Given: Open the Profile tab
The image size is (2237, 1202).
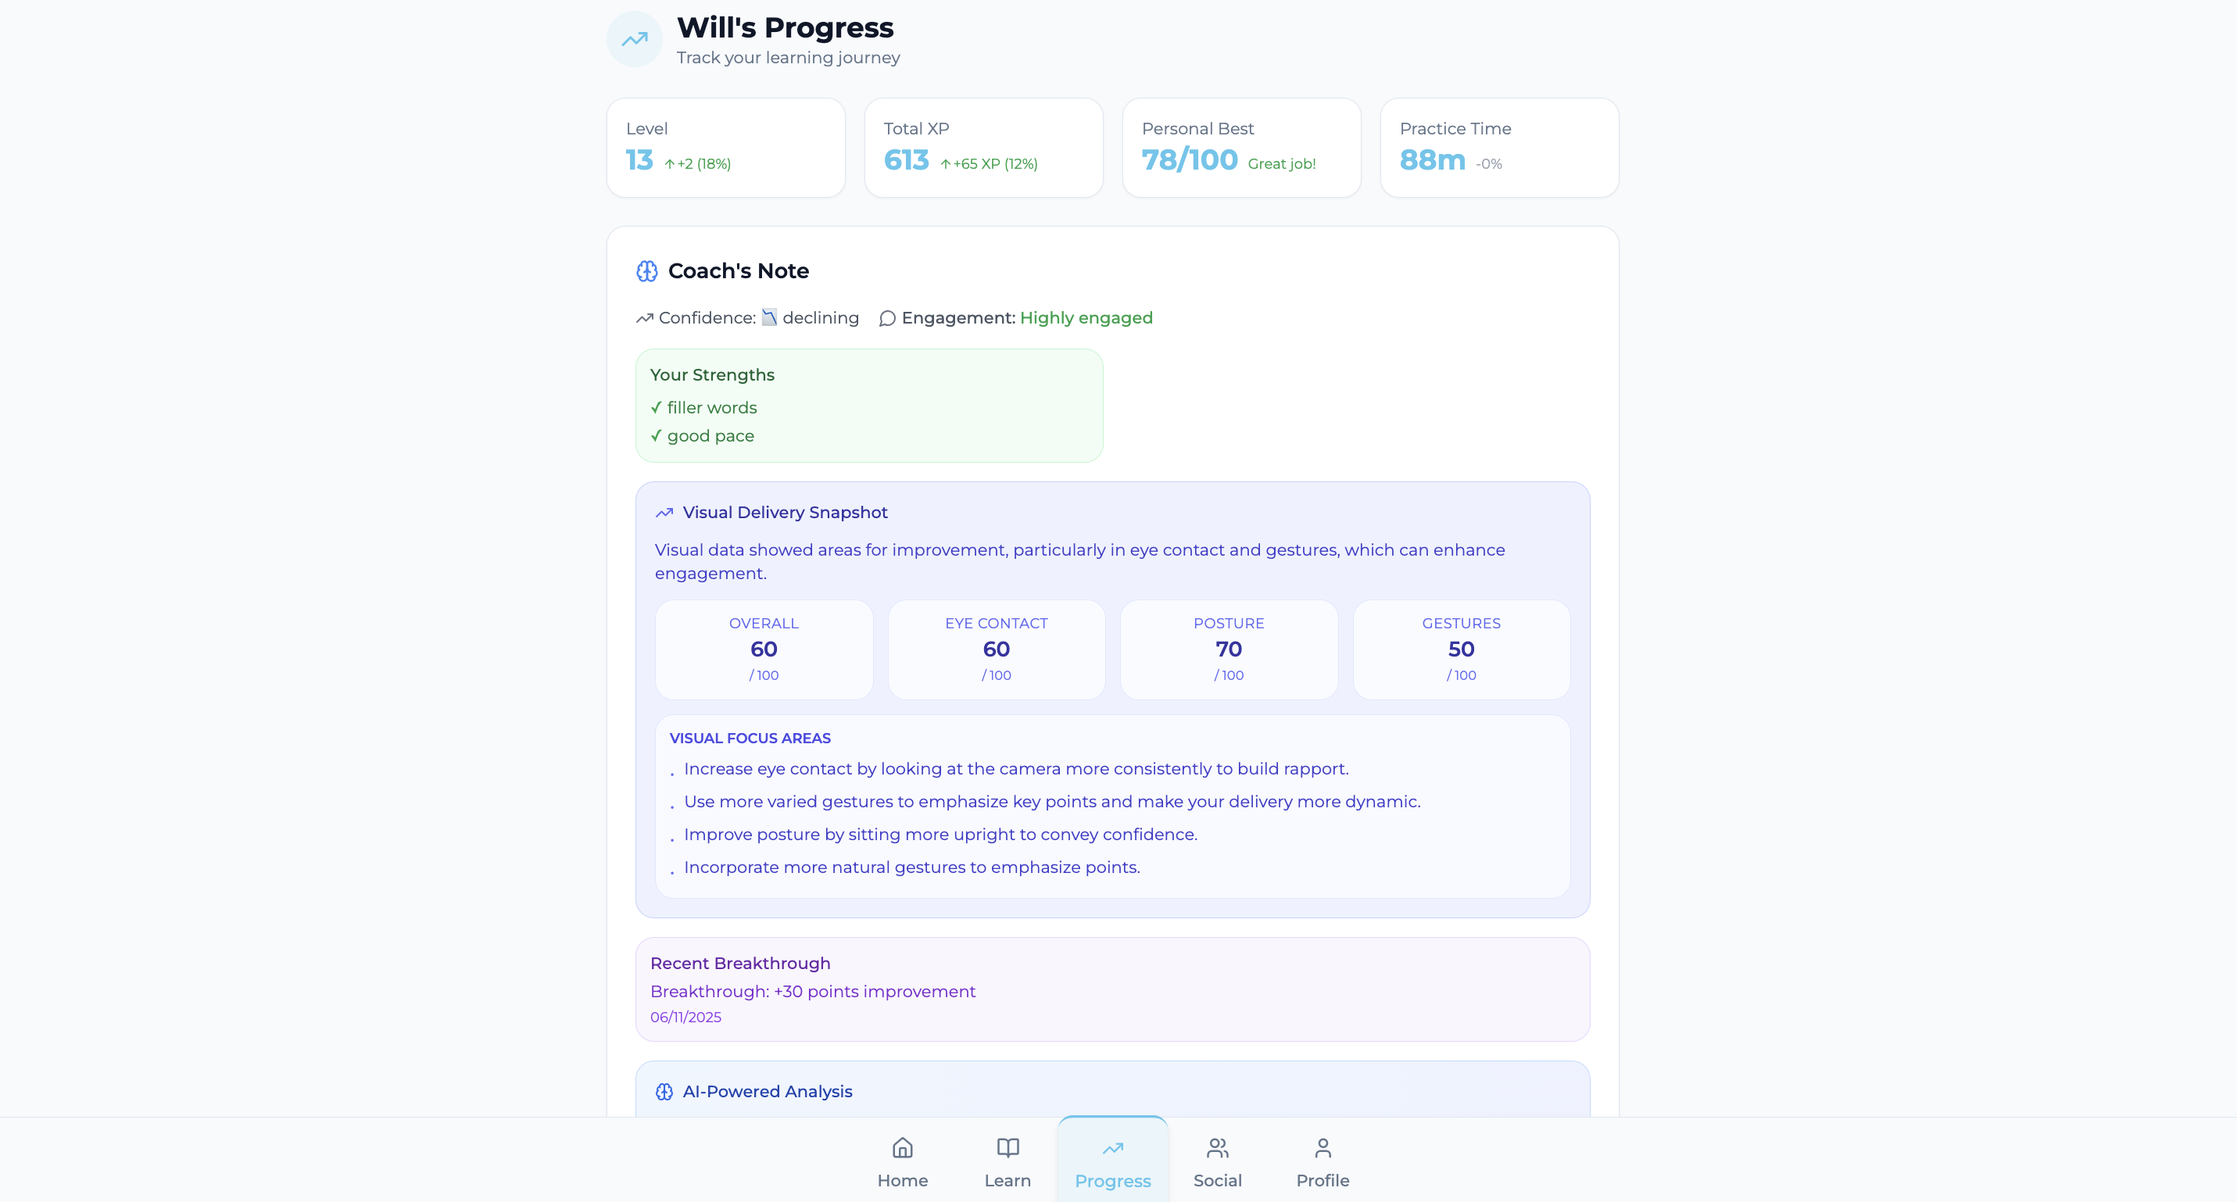Looking at the screenshot, I should coord(1323,1161).
